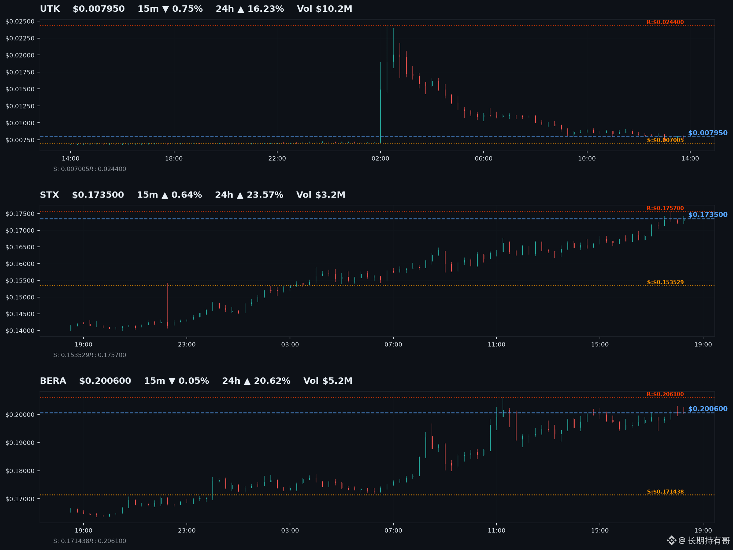Click 15:00 on the STX chart time axis
The width and height of the screenshot is (733, 550).
pyautogui.click(x=600, y=345)
